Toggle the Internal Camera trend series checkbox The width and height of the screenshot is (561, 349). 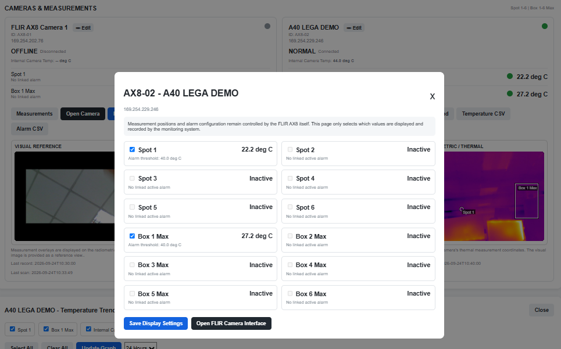[x=88, y=329]
